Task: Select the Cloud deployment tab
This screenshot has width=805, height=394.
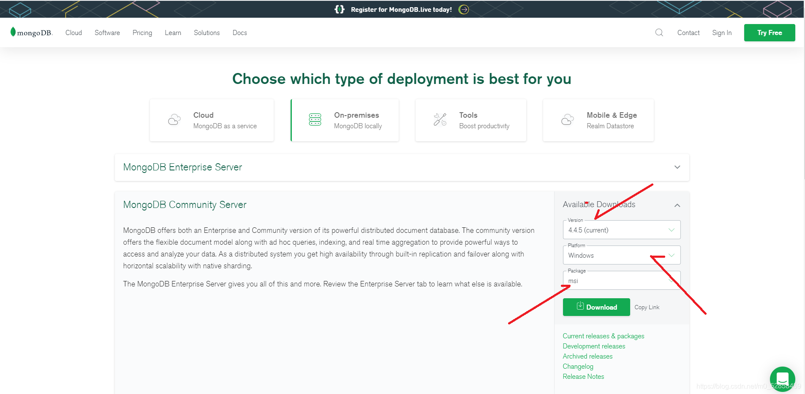Action: point(212,120)
